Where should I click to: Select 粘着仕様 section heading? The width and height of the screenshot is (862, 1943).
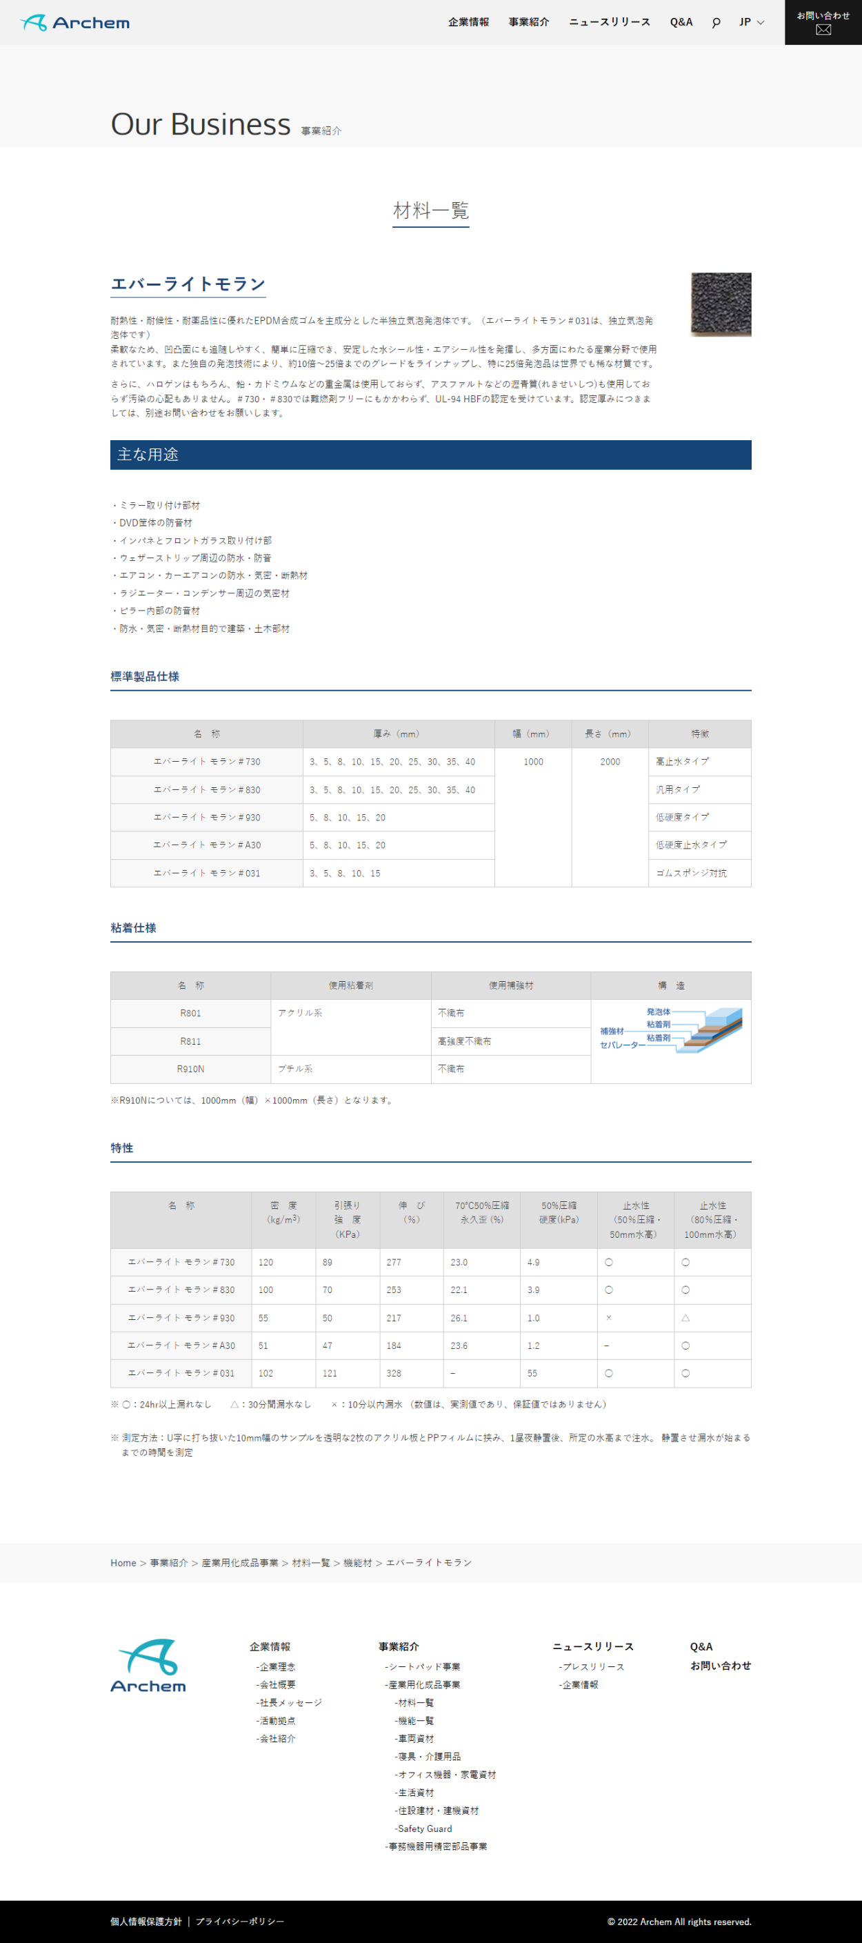tap(134, 929)
